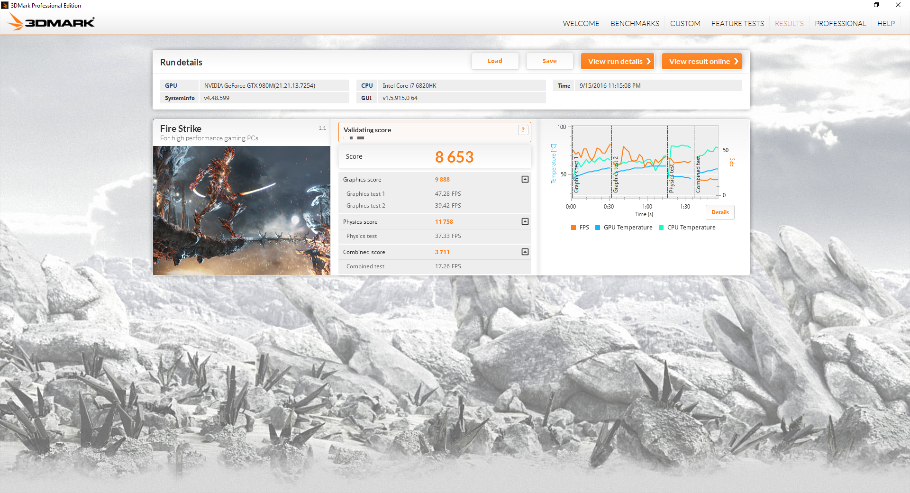Click the CPU name Intel Core i7 6820HK
The image size is (910, 493).
point(409,86)
